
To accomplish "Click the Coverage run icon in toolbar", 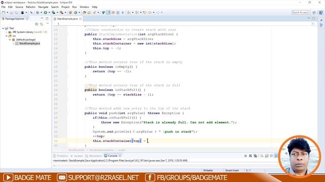I will pos(53,13).
